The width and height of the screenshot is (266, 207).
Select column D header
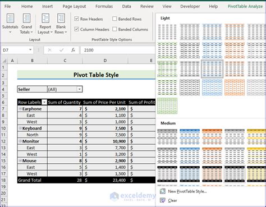105,61
